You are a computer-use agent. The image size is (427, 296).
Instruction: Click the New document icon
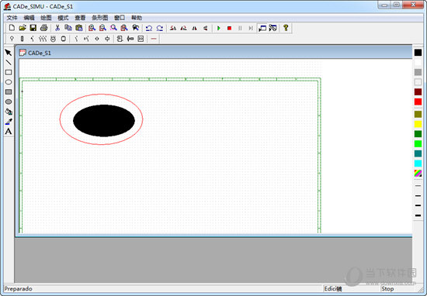(12, 28)
